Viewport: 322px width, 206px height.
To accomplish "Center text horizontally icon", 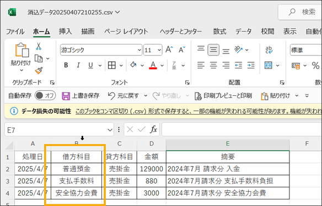I will (x=213, y=65).
